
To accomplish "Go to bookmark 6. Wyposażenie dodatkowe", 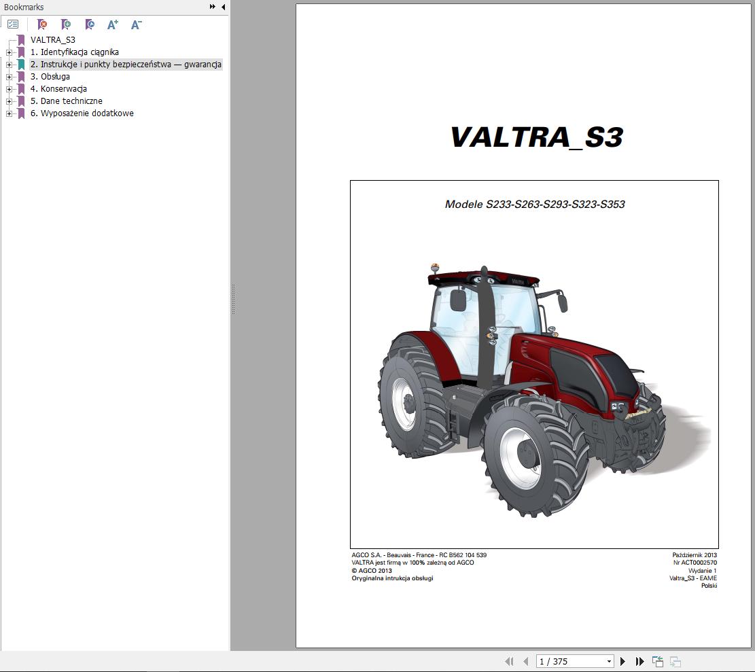I will 82,113.
